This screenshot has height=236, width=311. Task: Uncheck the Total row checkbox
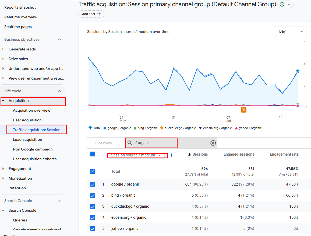[93, 171]
